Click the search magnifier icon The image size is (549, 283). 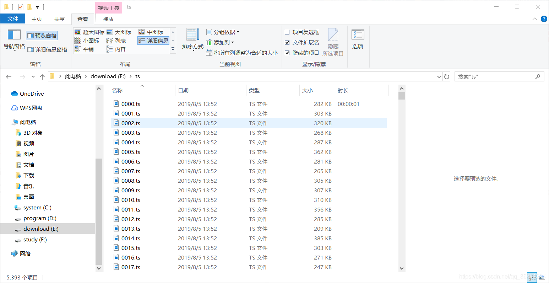pos(538,76)
